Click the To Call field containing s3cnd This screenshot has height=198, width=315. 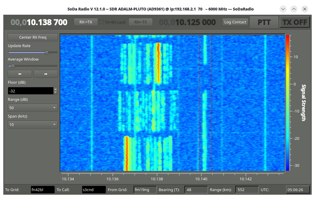coord(94,190)
